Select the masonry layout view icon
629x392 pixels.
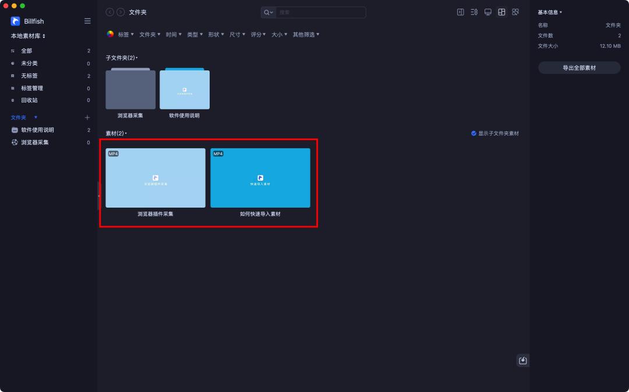coord(515,12)
